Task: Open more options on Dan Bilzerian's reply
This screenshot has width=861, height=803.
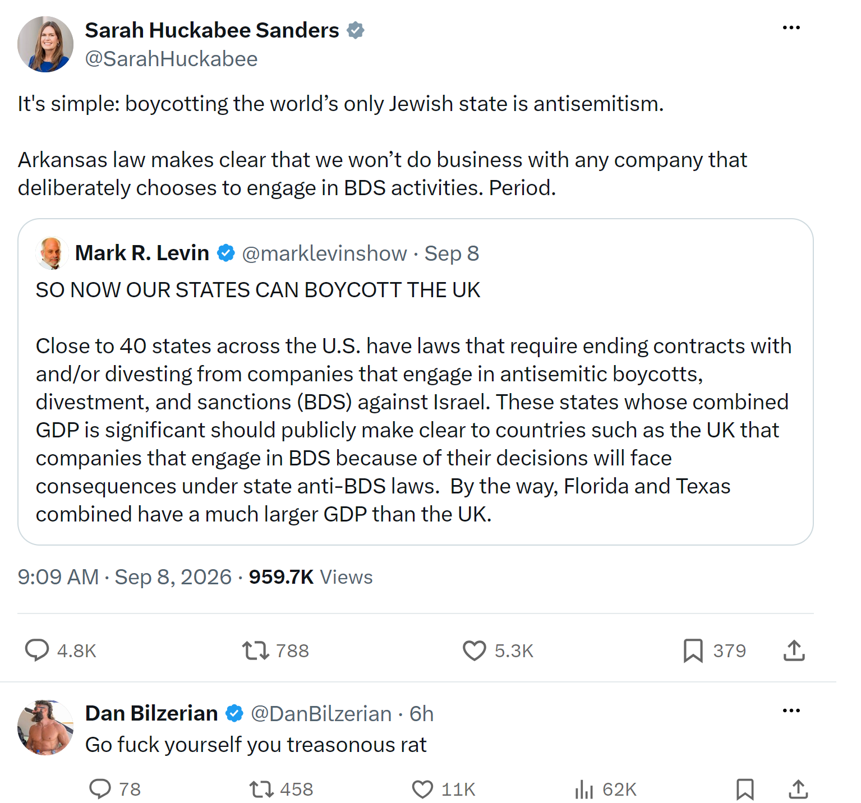Action: [x=791, y=710]
